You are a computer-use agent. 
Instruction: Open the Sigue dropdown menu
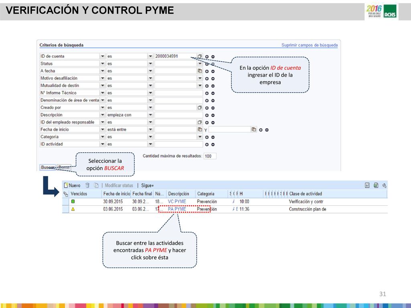[147, 185]
